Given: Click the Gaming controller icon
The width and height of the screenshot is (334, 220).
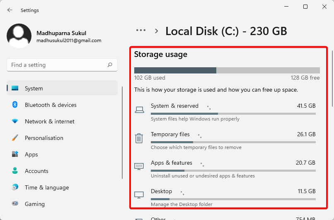Looking at the screenshot, I should tap(15, 203).
